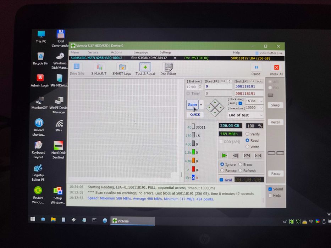Open timeout 10000 ms dropdown
331x248 pixels.
click(254, 108)
